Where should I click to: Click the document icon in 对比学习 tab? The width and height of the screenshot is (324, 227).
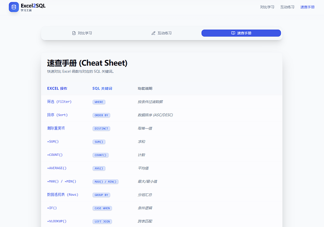74,33
